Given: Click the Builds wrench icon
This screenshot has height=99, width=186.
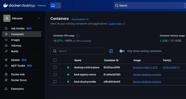Looking at the screenshot, I should pyautogui.click(x=6, y=51).
